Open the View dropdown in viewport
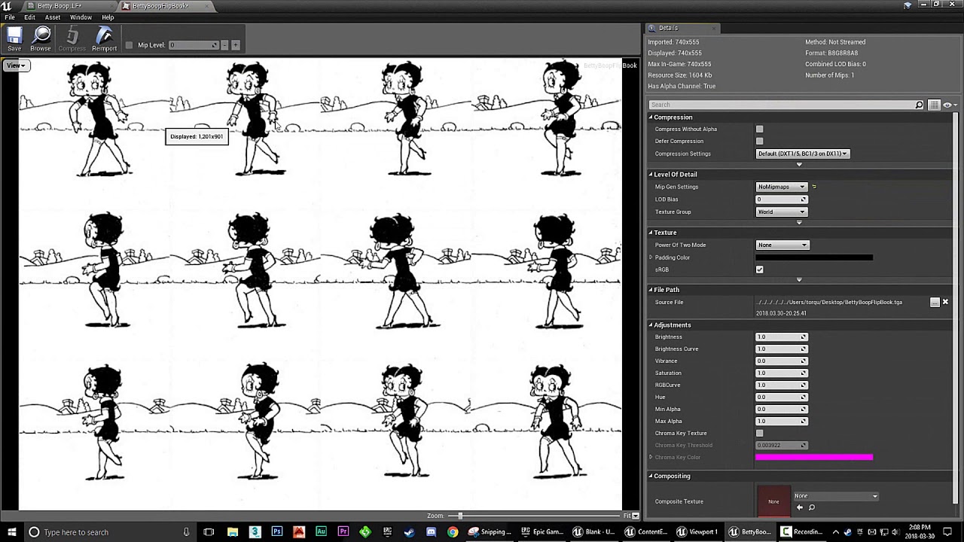 pyautogui.click(x=16, y=65)
